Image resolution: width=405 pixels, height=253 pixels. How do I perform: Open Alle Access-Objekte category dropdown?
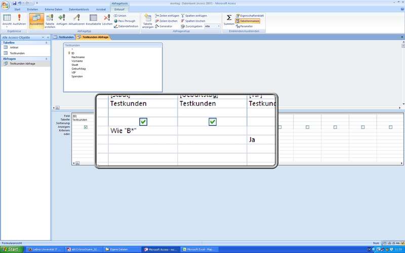click(43, 37)
